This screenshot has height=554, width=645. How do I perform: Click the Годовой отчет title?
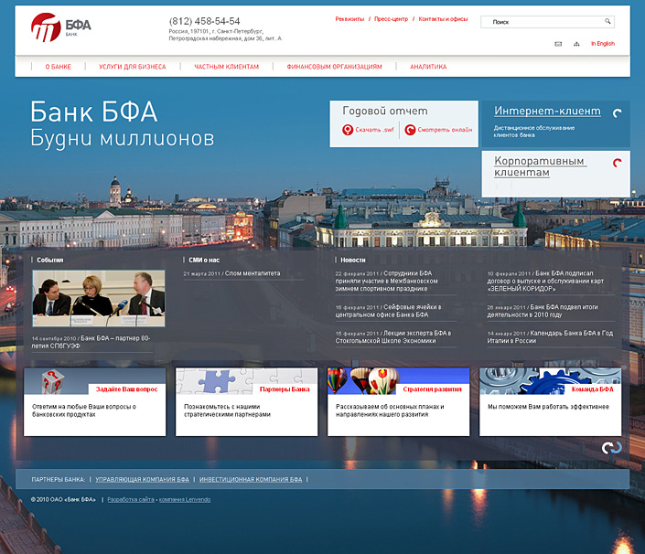click(385, 111)
